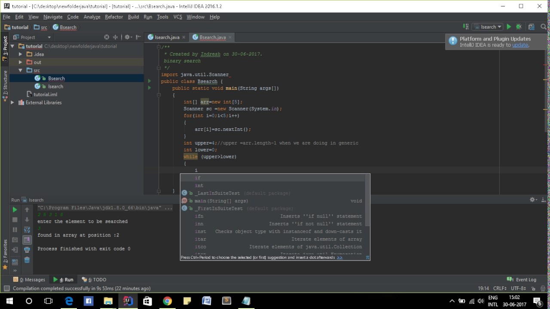Screen dimensions: 550x309
Task: Open the Build menu
Action: (x=133, y=17)
